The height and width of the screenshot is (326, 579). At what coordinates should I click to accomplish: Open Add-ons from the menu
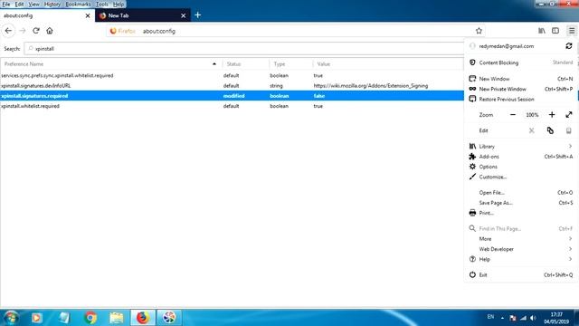[x=521, y=157]
